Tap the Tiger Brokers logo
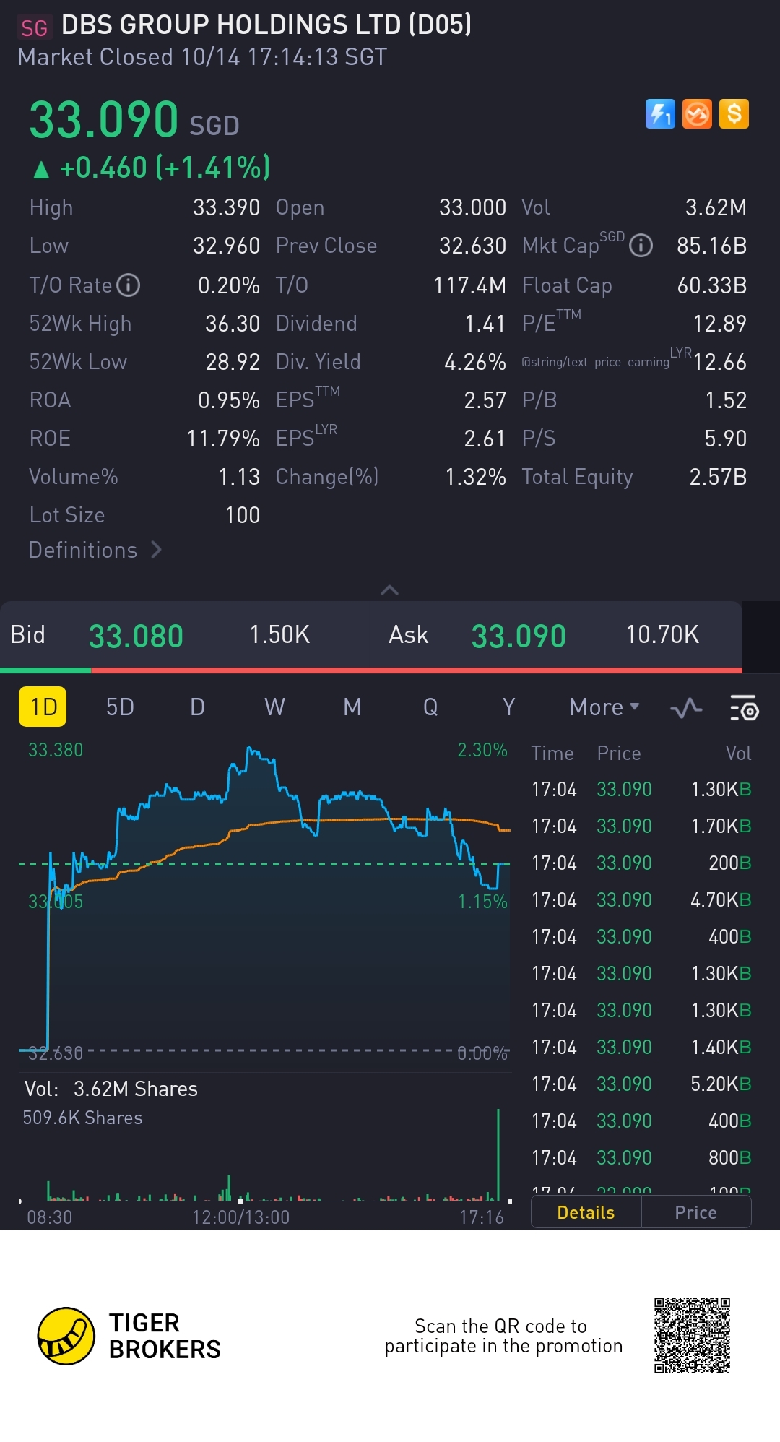The height and width of the screenshot is (1442, 780). coord(66,1336)
